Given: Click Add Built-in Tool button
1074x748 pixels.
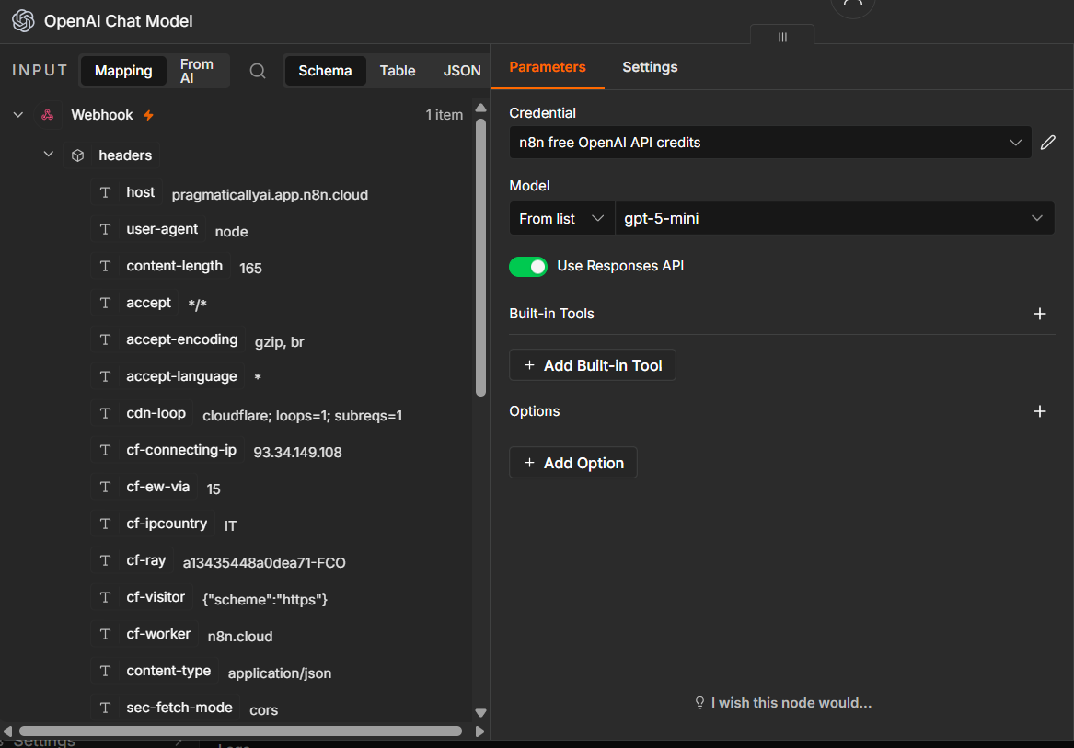Looking at the screenshot, I should (593, 365).
